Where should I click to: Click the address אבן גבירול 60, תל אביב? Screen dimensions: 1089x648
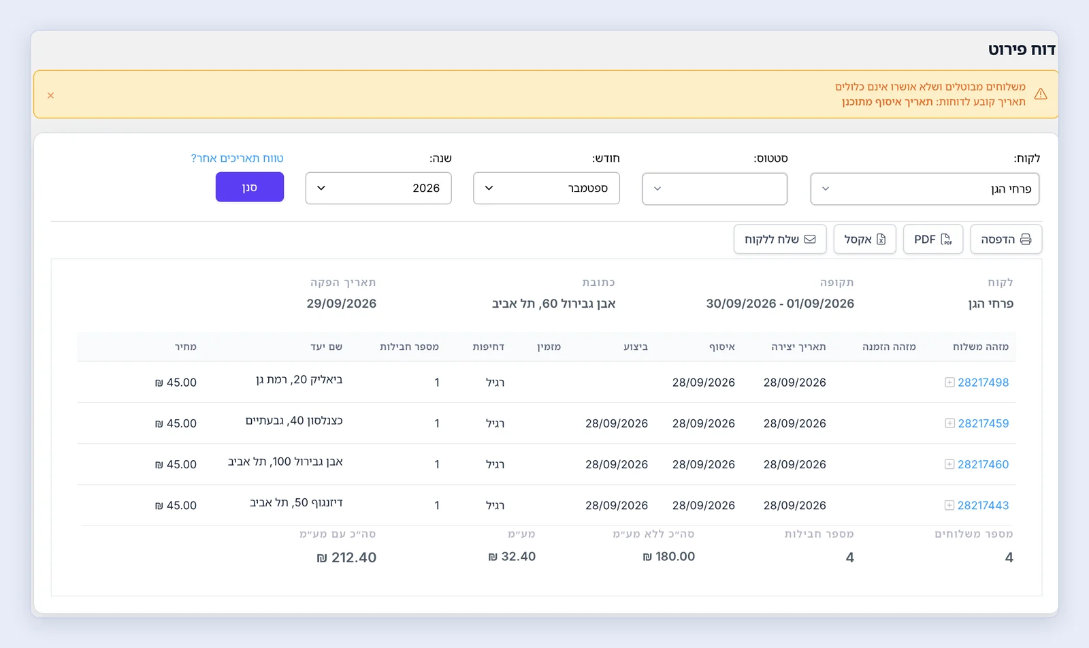[553, 304]
